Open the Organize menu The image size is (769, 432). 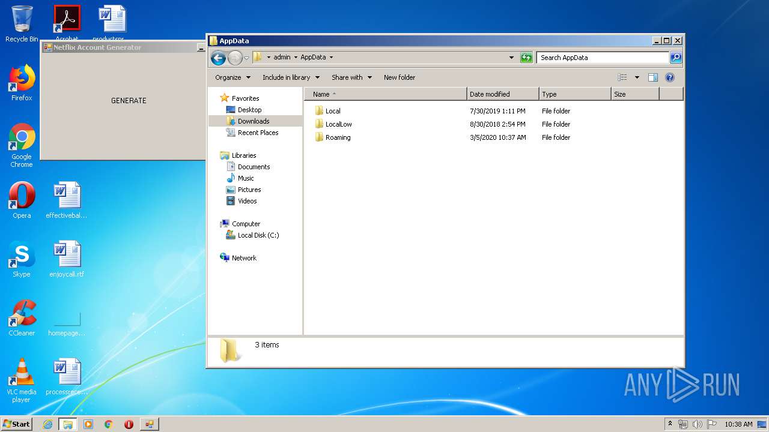tap(232, 77)
